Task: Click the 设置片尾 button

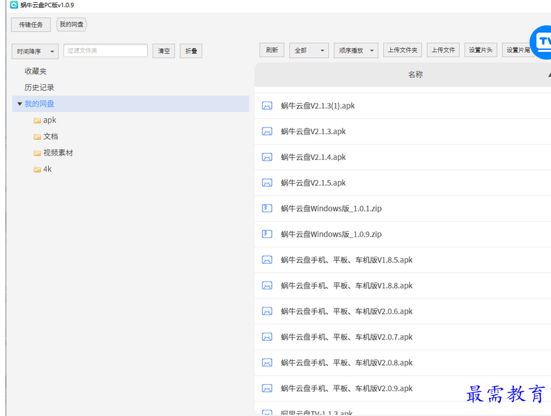Action: [518, 50]
